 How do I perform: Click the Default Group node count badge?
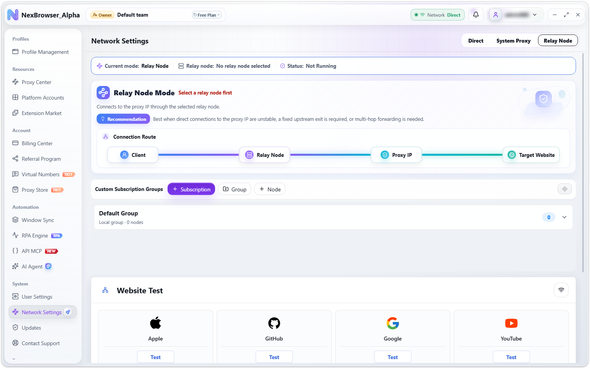(x=548, y=217)
